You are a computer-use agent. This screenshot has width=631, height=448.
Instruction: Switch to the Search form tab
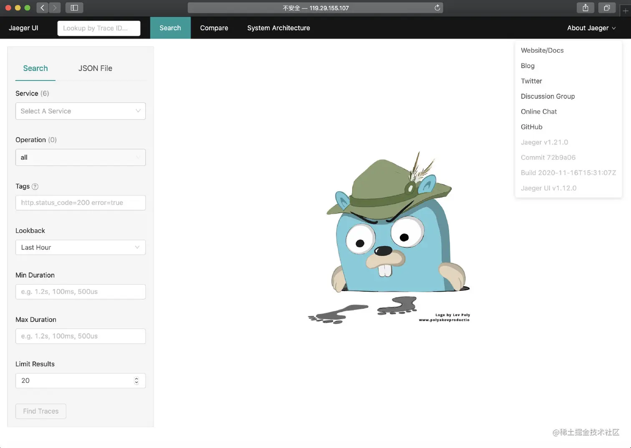pyautogui.click(x=35, y=68)
